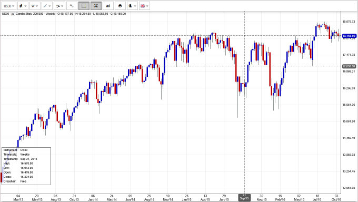Viewport: 358px width, 202px height.
Task: Click the Open value 16,419.00
Action: 27,173
